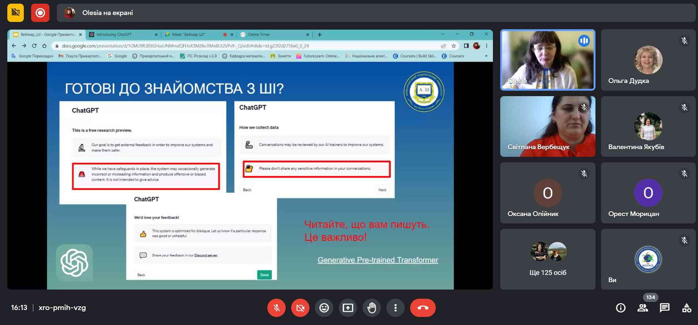Toggle the captions button at top left

(15, 13)
